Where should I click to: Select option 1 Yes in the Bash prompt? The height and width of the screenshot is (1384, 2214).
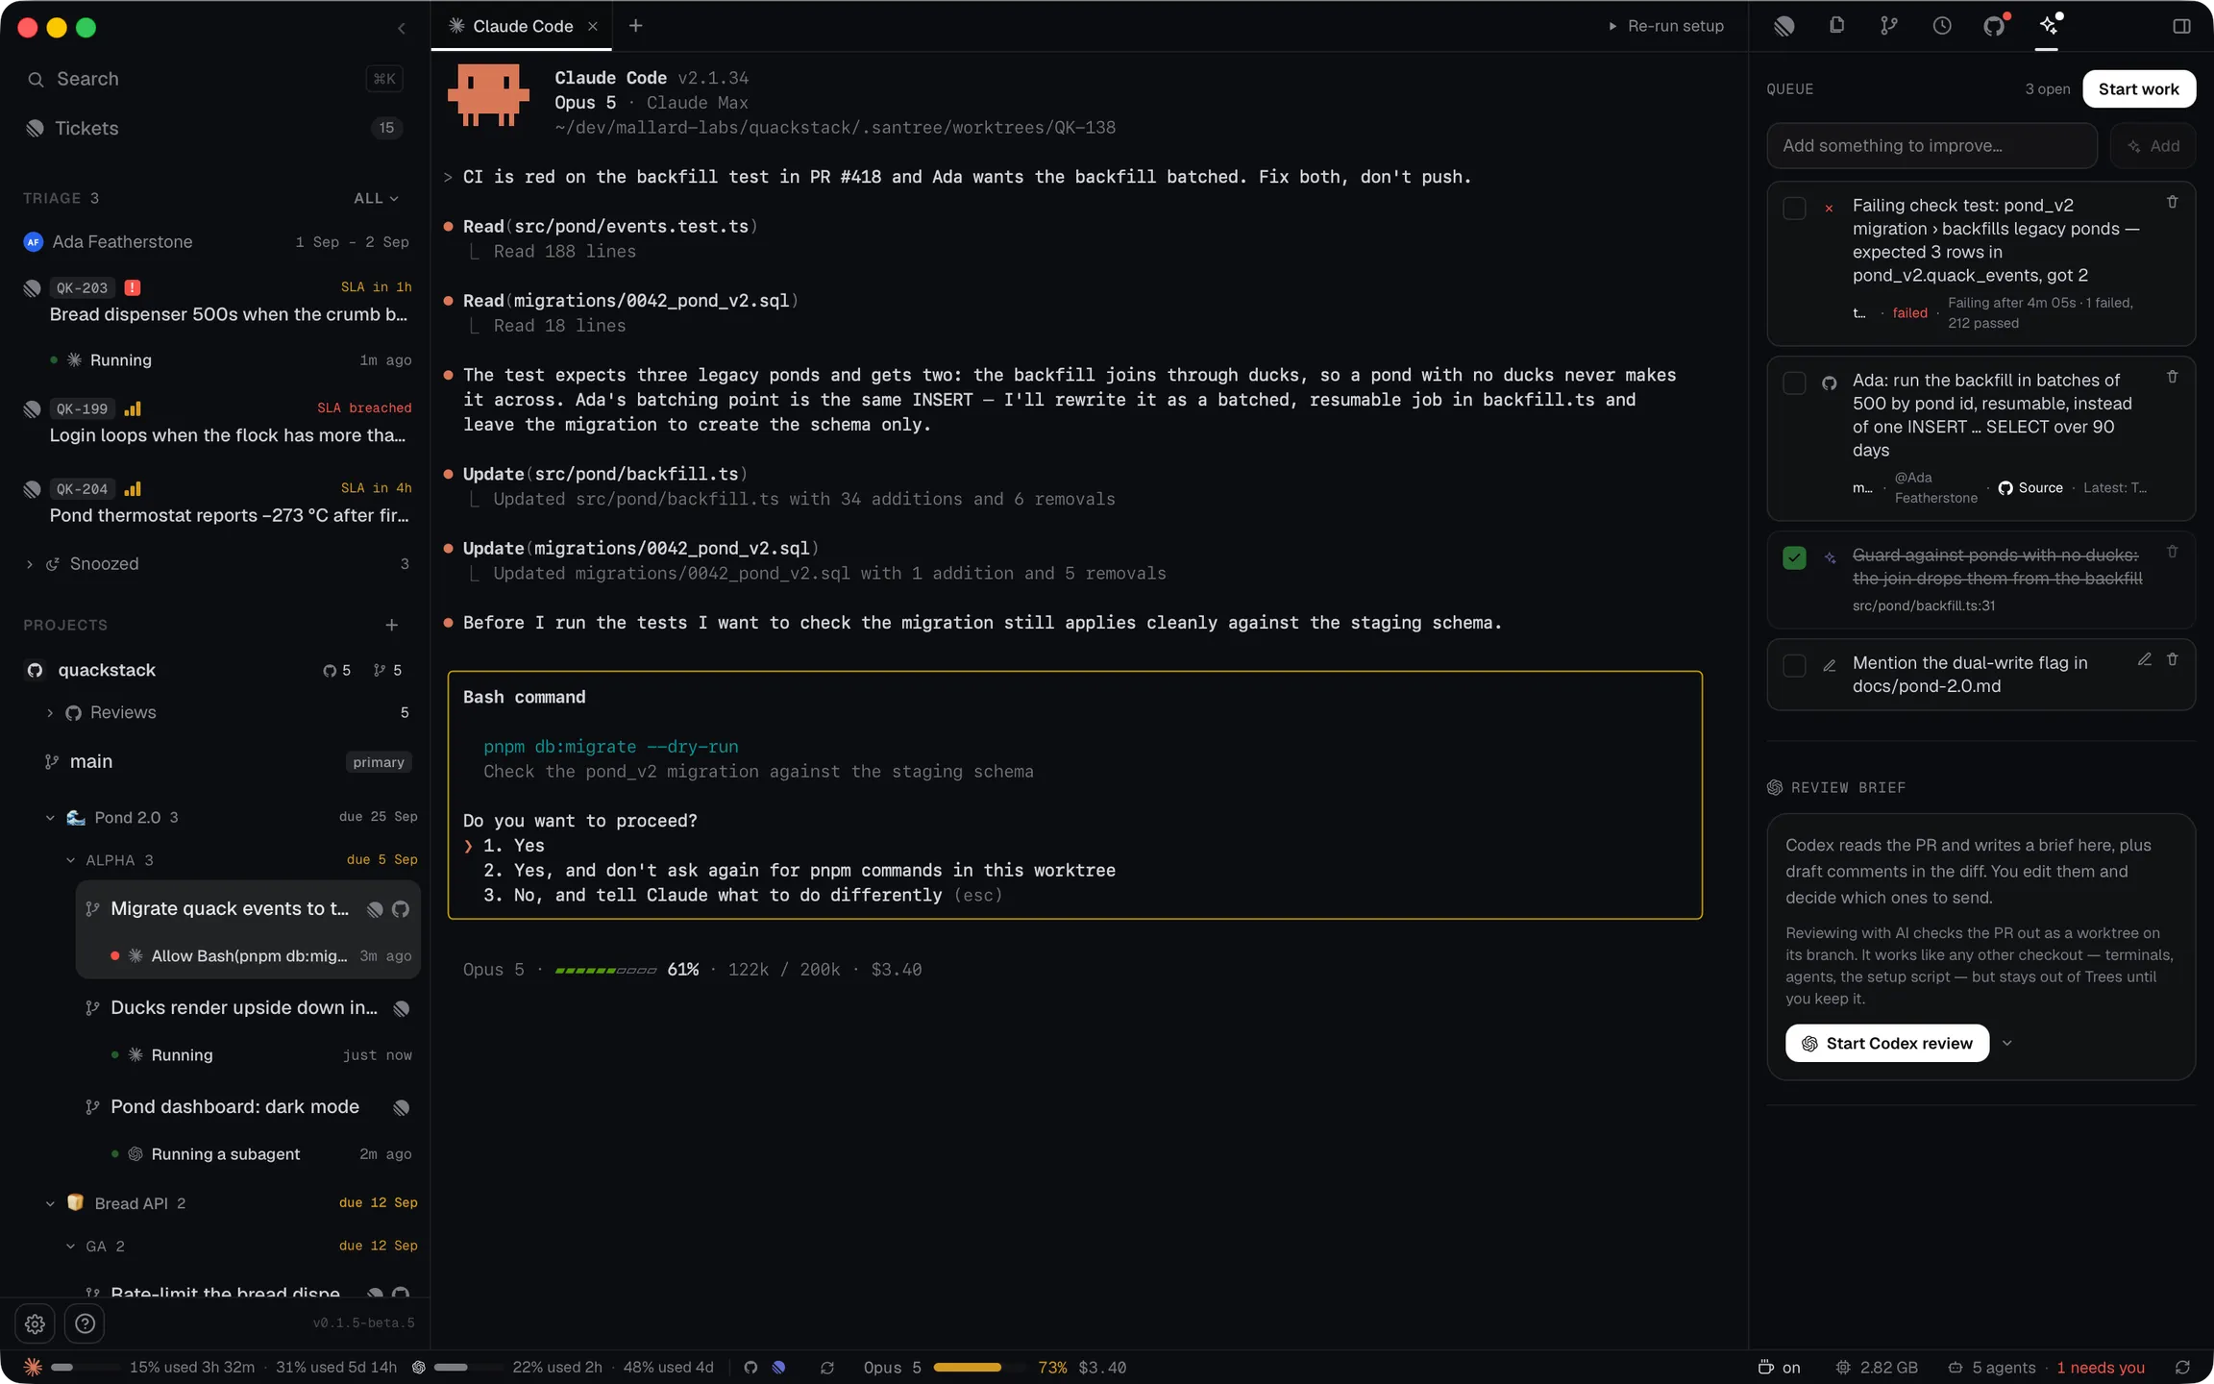click(513, 846)
